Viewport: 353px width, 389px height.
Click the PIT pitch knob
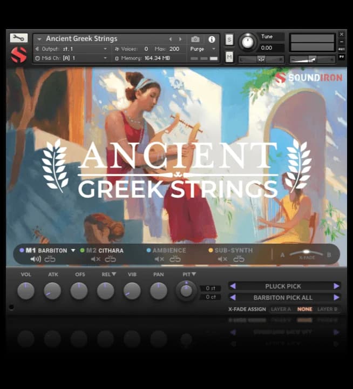coord(186,291)
